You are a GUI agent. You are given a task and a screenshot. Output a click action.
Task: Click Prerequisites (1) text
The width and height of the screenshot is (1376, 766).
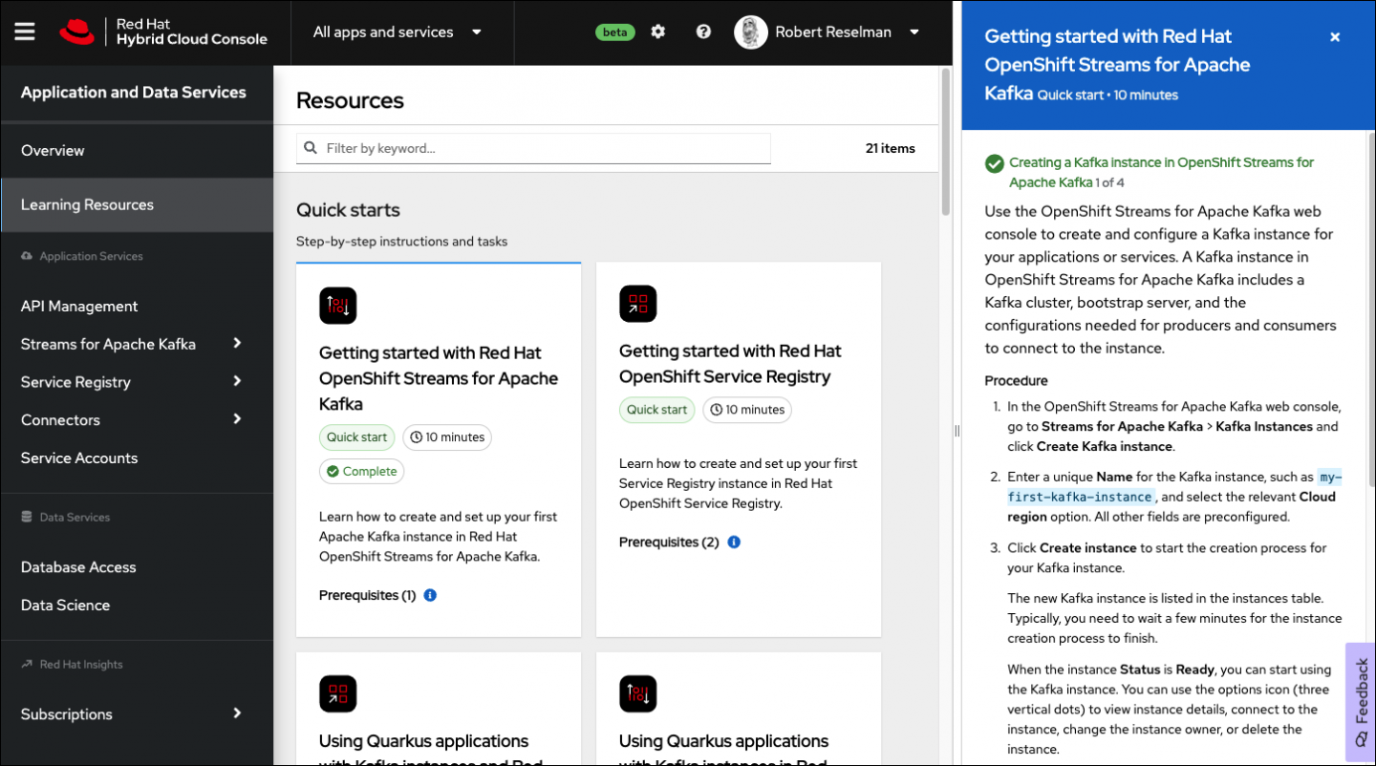(x=367, y=595)
